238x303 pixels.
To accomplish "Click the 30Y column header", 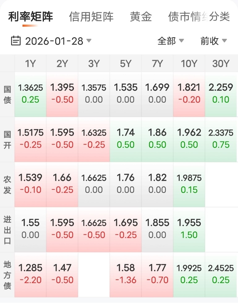I will click(221, 64).
